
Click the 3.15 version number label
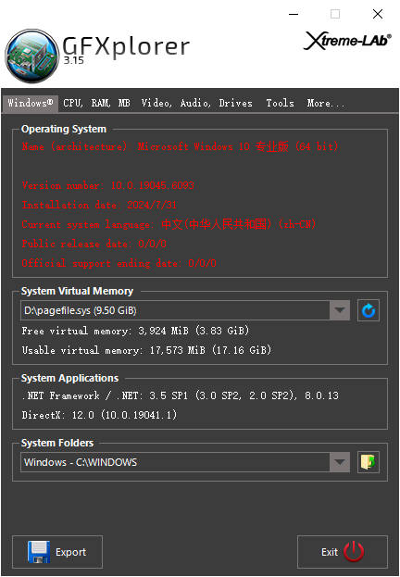[74, 60]
